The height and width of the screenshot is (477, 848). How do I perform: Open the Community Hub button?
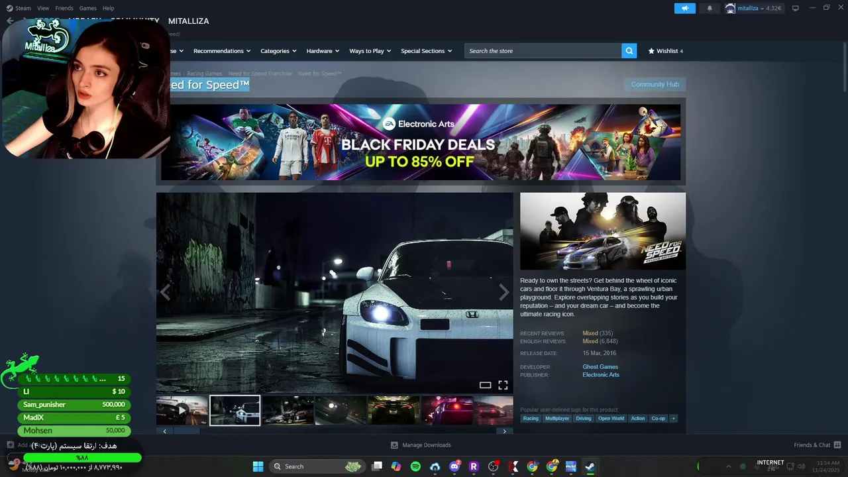(655, 85)
